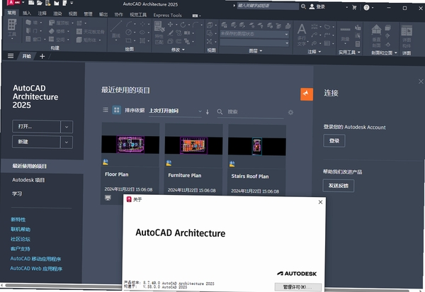Screen dimensions: 425x292
Task: Select the Wall tool icon
Action: 28,23
